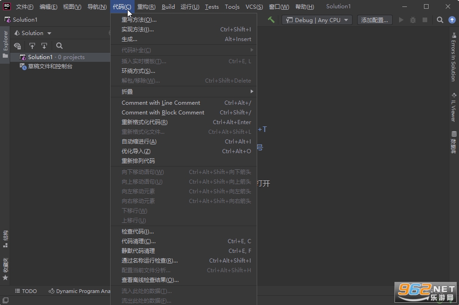Open the 窗口(W) menu
The height and width of the screenshot is (305, 459).
click(x=279, y=7)
